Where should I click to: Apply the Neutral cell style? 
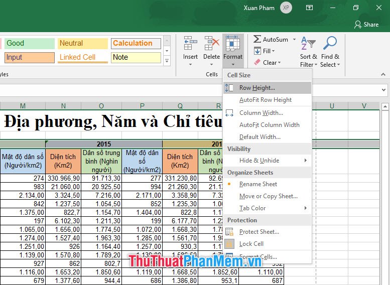click(83, 43)
